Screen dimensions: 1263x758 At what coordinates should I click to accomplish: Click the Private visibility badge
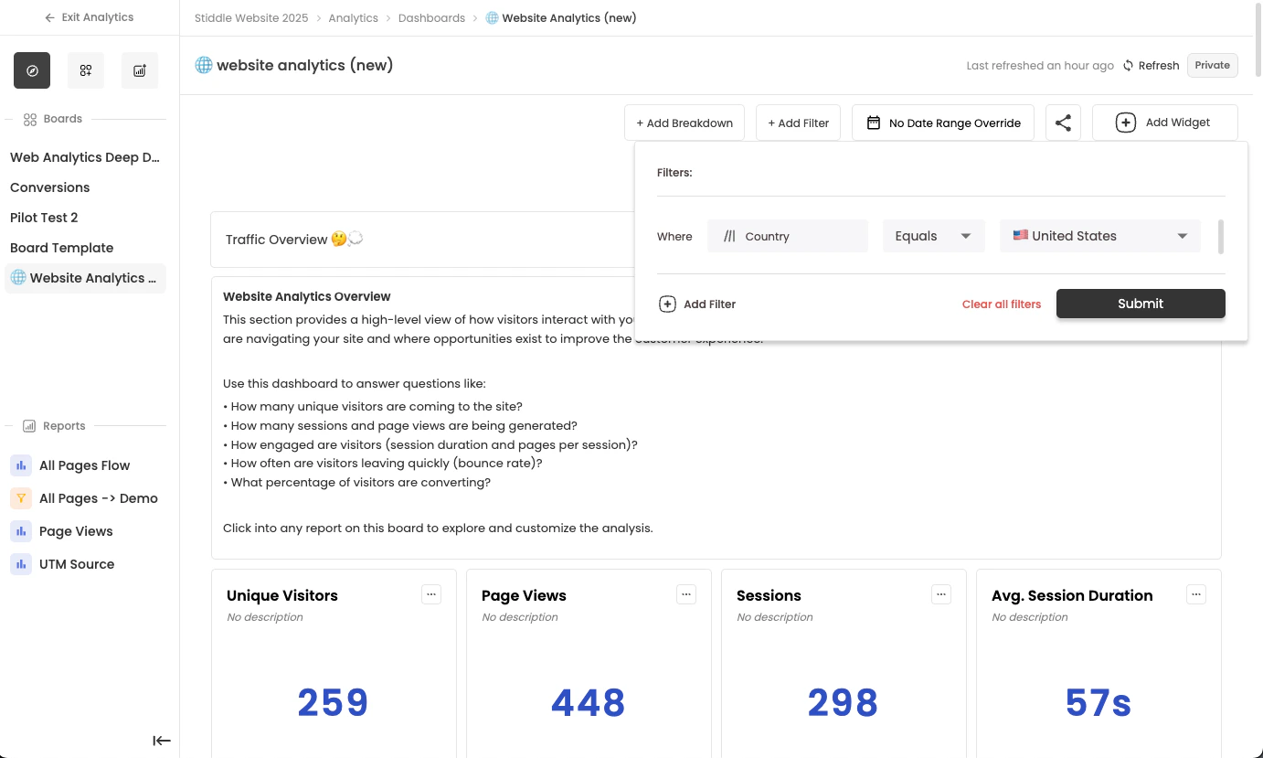1213,65
